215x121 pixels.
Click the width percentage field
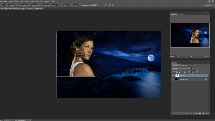pos(34,5)
